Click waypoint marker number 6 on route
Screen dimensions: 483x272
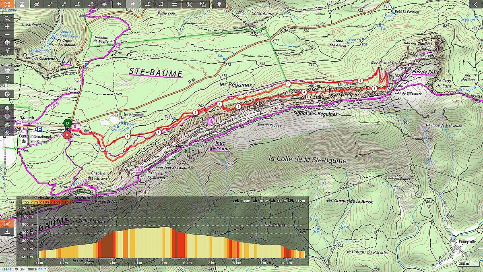[x=361, y=81]
